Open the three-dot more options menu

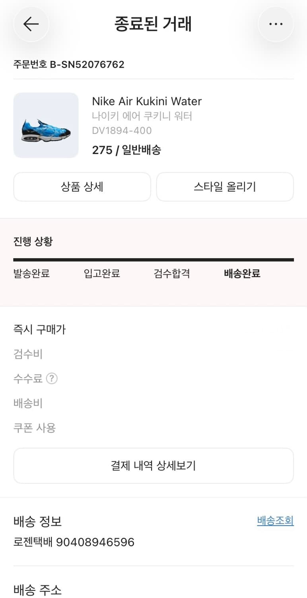click(x=276, y=24)
